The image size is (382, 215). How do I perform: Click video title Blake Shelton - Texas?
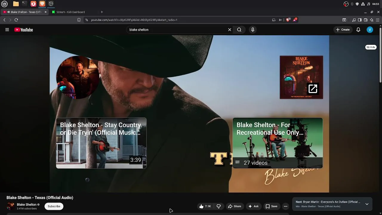[x=40, y=198]
